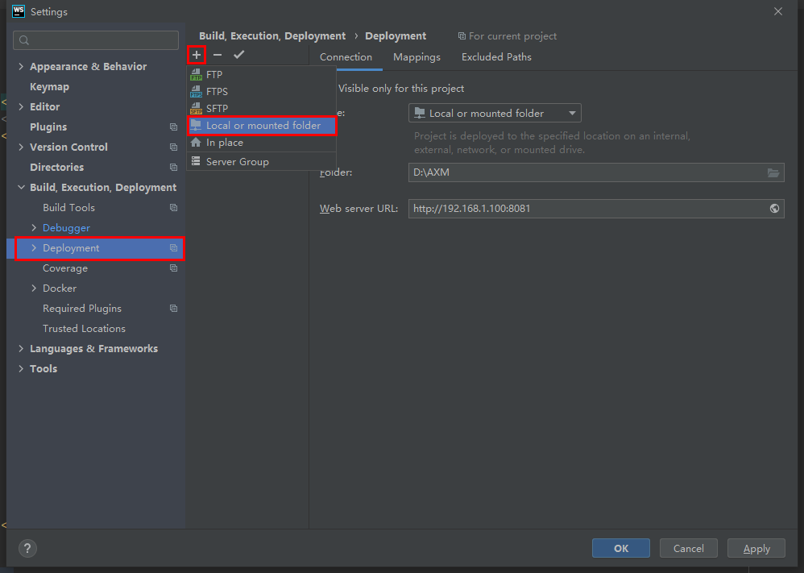Open the Web server URL with the globe icon
The image size is (804, 573).
click(773, 209)
